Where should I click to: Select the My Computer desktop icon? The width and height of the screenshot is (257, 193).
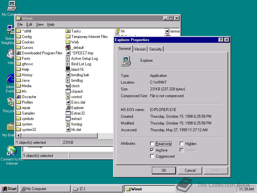(12, 6)
